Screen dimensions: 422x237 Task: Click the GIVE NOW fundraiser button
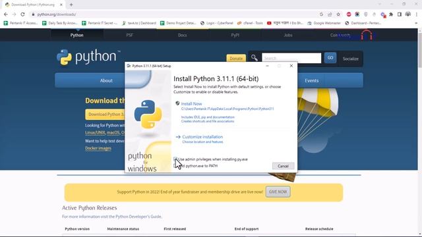(x=278, y=192)
